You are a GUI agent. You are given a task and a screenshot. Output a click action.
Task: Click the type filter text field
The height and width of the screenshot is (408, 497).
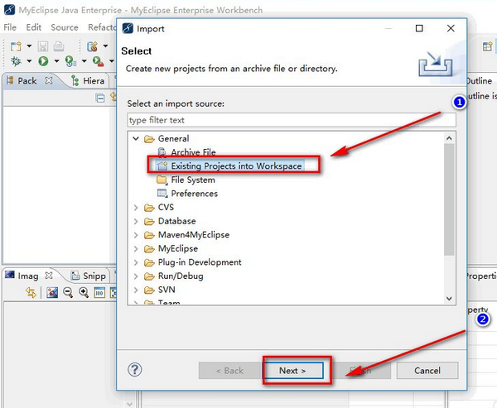(x=291, y=120)
